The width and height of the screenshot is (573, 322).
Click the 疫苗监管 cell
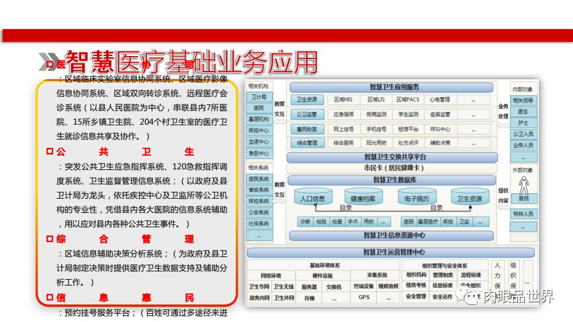click(440, 114)
